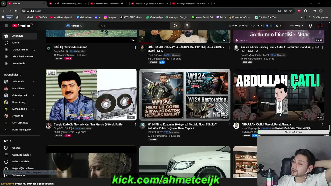The height and width of the screenshot is (186, 331).
Task: Open Mami Emen subscription channel
Action: [x=20, y=88]
